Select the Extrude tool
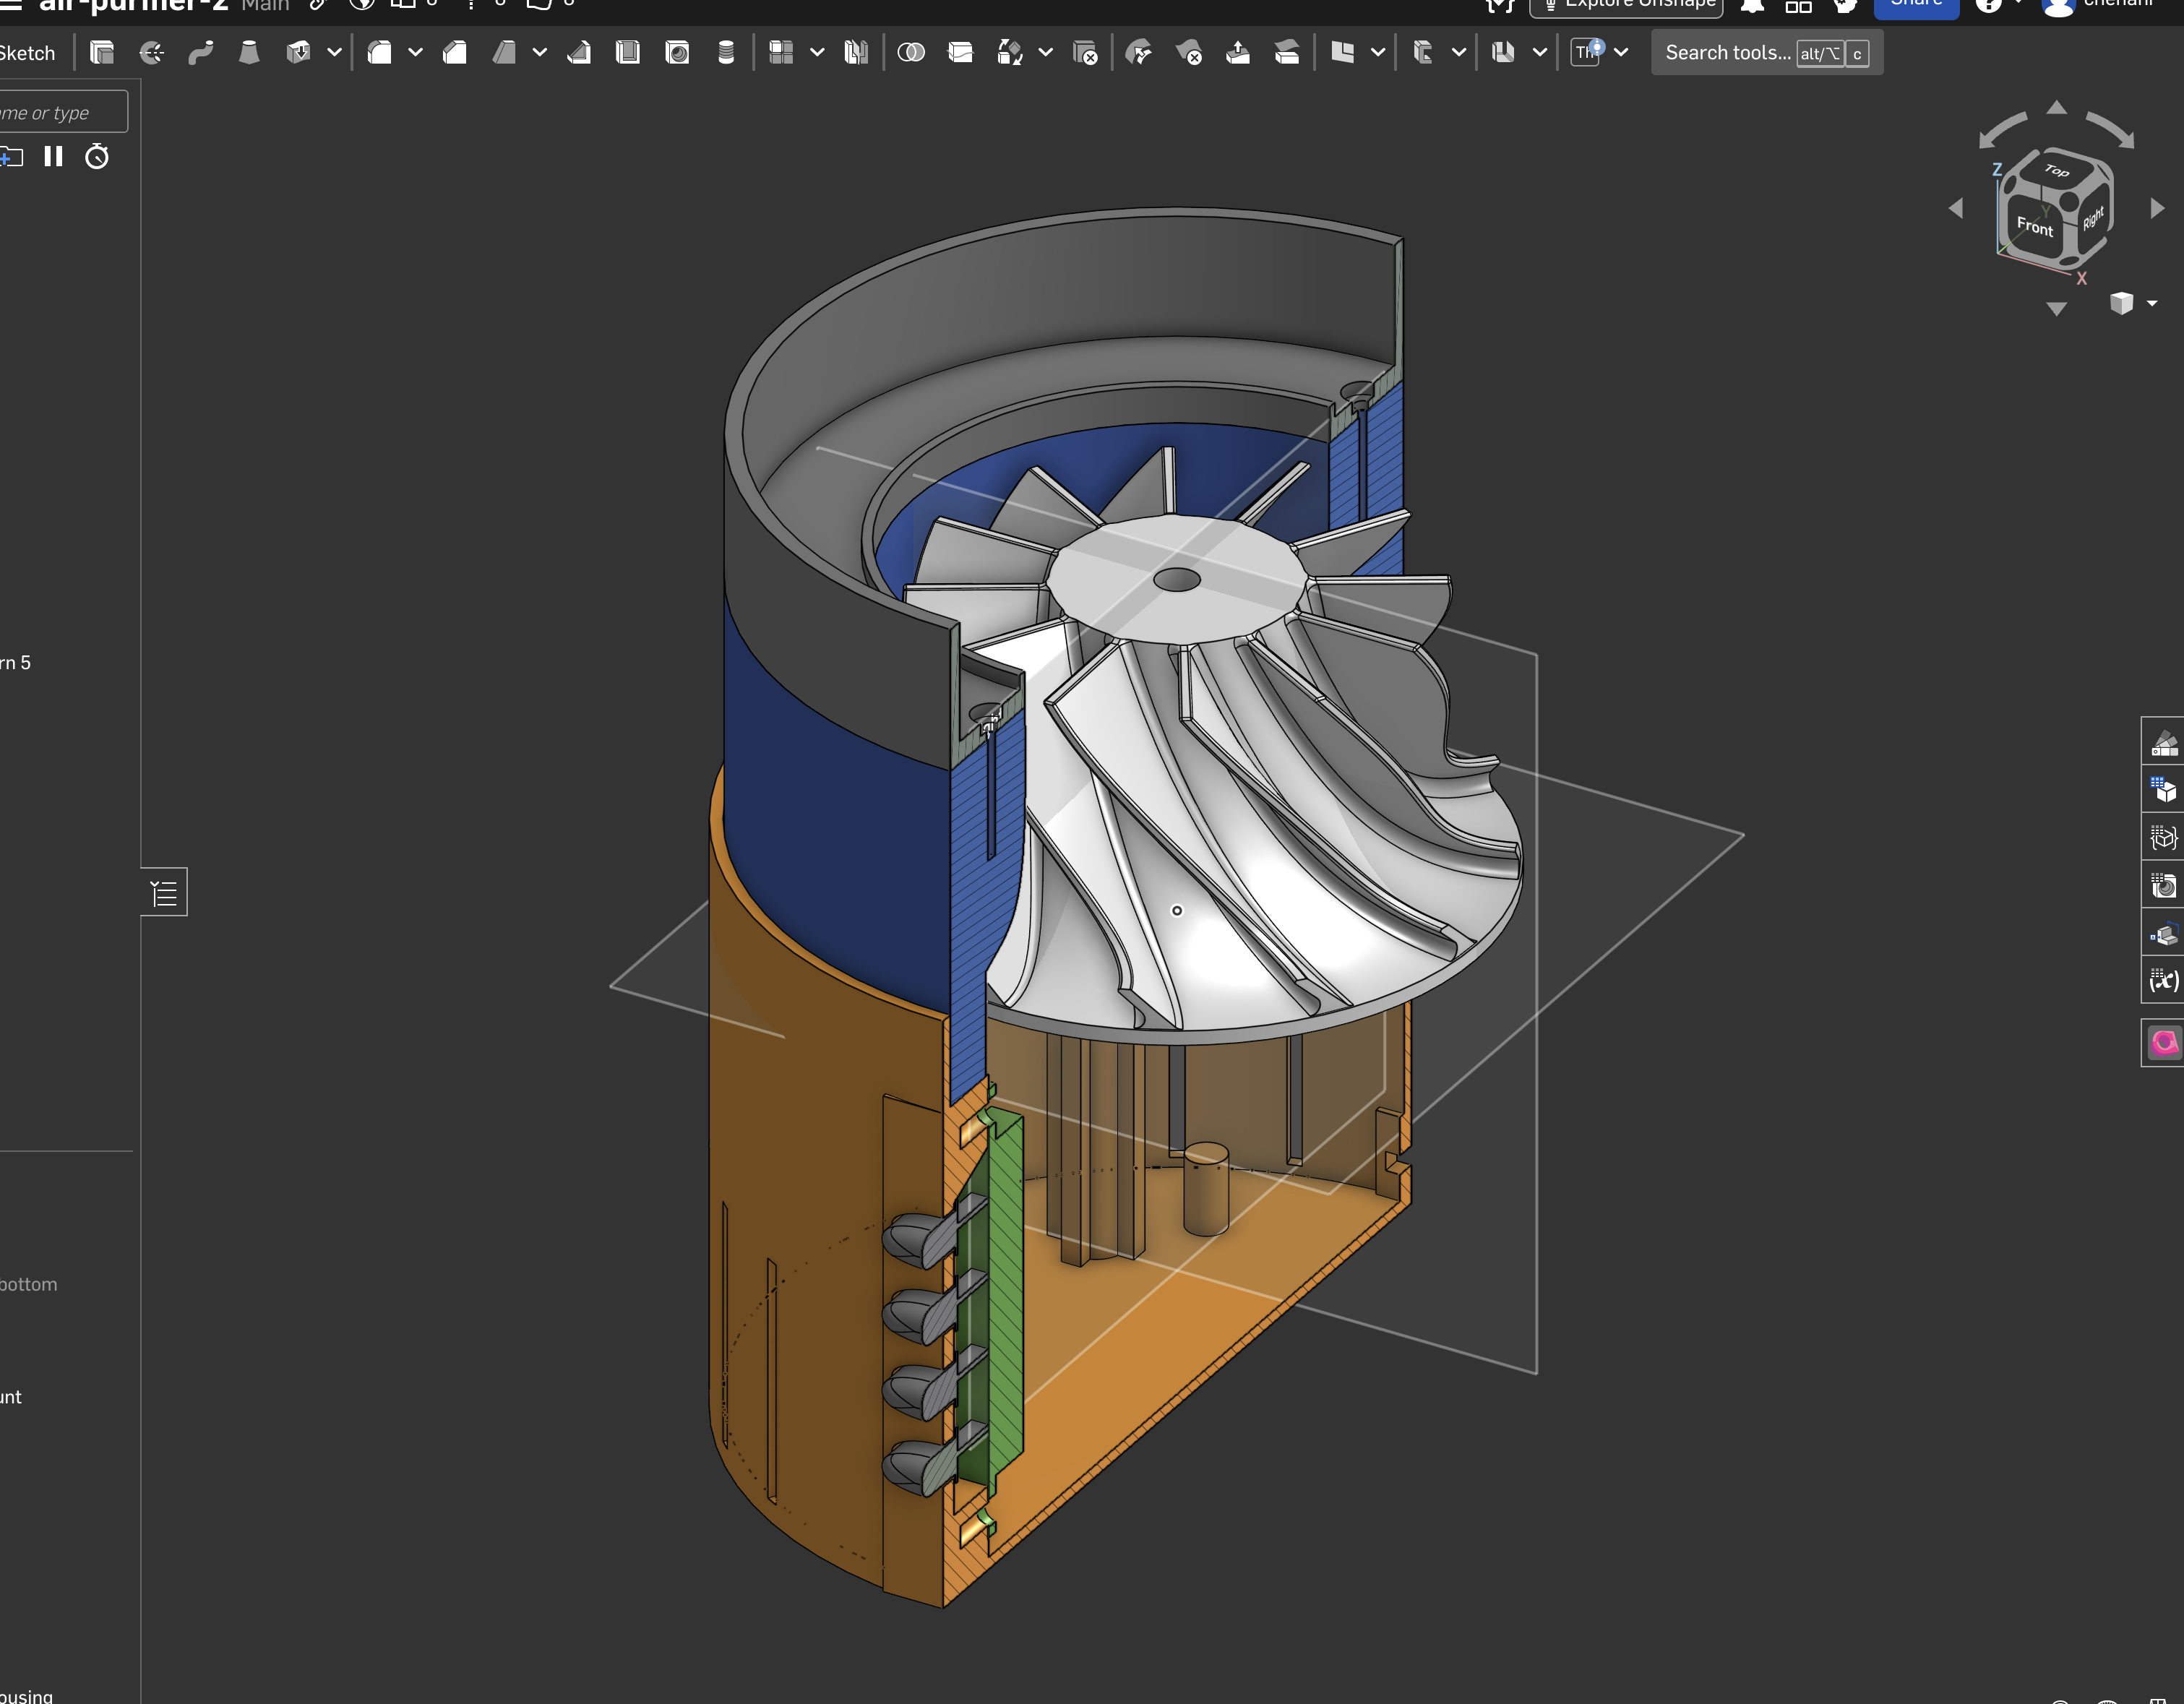Image resolution: width=2184 pixels, height=1704 pixels. 102,53
